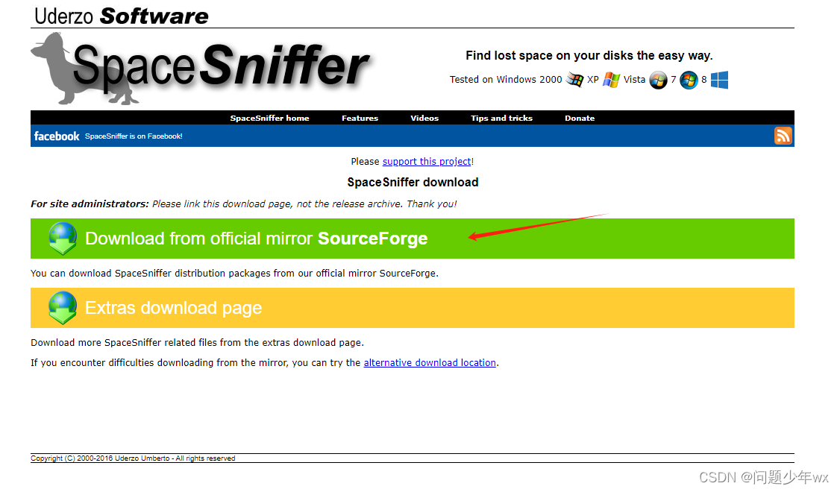Click the Windows 7 orb icon
The height and width of the screenshot is (492, 840).
coord(689,81)
